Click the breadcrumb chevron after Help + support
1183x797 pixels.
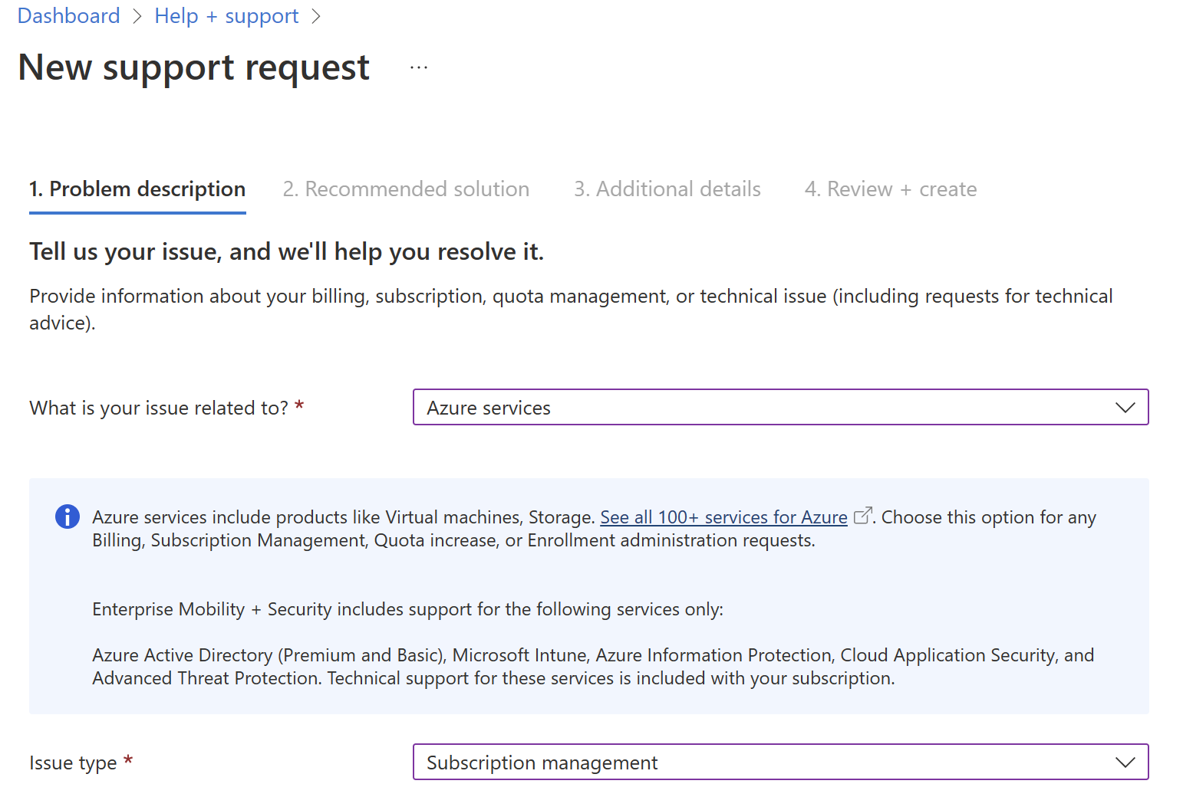pyautogui.click(x=317, y=15)
